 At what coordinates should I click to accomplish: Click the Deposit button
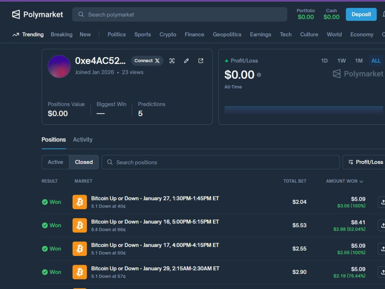[x=361, y=14]
